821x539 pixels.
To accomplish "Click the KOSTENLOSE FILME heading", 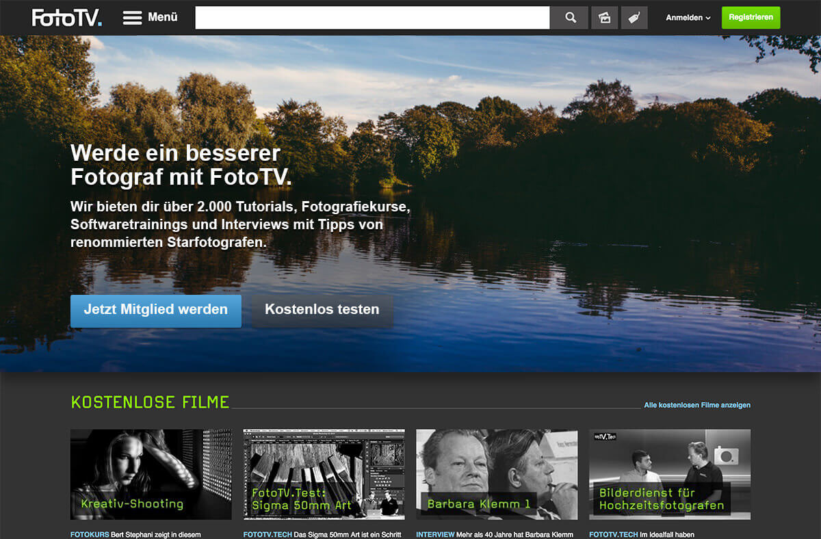I will click(150, 402).
